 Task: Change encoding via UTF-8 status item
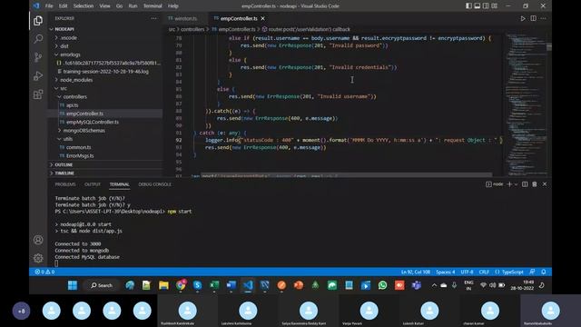point(467,272)
